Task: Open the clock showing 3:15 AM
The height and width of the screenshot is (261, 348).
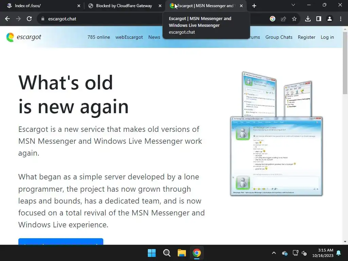Action: 323,253
